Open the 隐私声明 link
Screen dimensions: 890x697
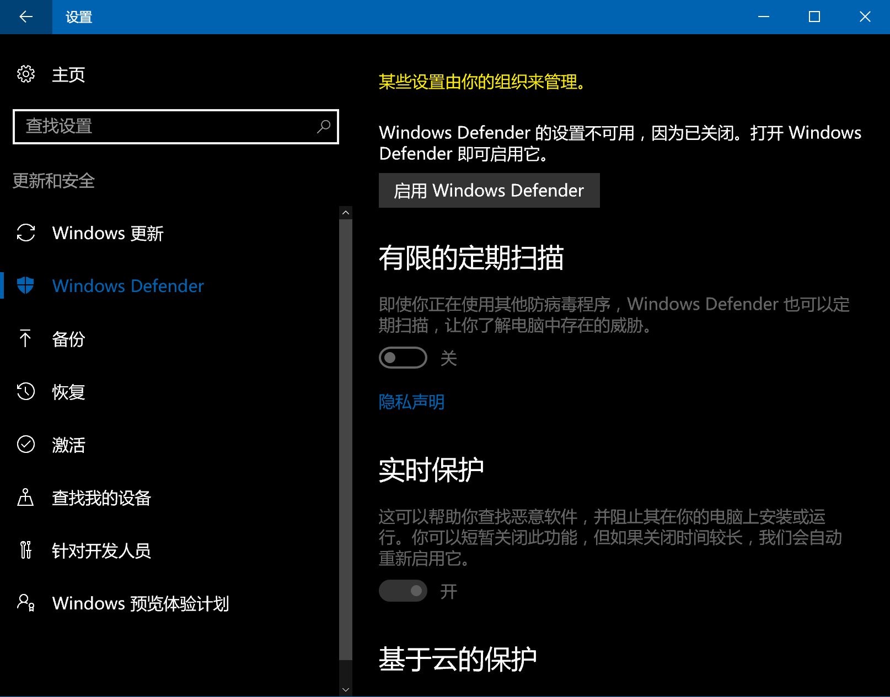(411, 402)
